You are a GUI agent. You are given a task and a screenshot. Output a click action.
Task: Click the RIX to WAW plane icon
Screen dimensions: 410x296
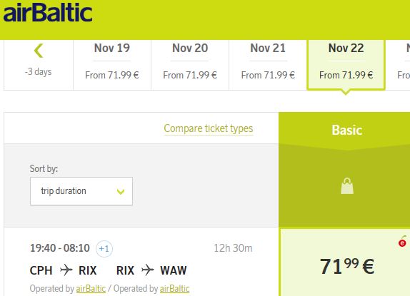tap(148, 270)
